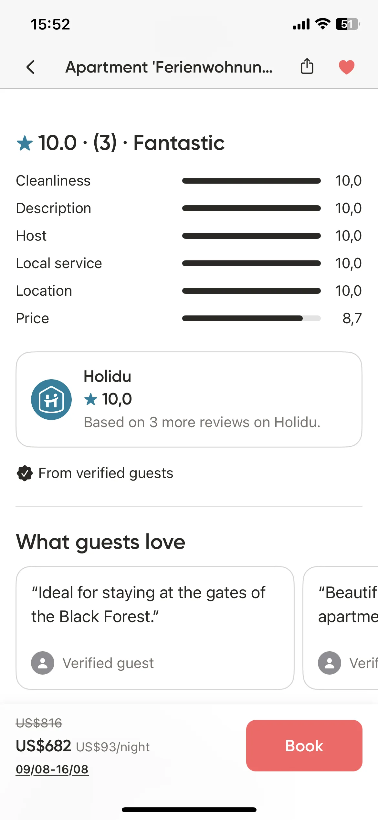Open the Black Forest review card
The height and width of the screenshot is (820, 378).
click(155, 628)
